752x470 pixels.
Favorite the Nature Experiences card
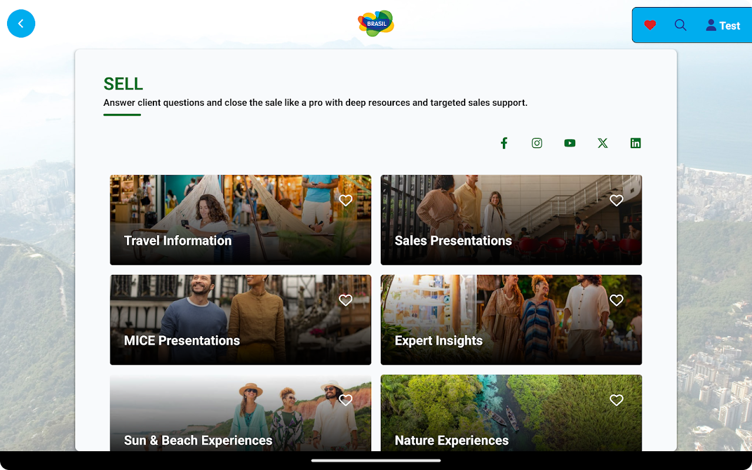616,400
